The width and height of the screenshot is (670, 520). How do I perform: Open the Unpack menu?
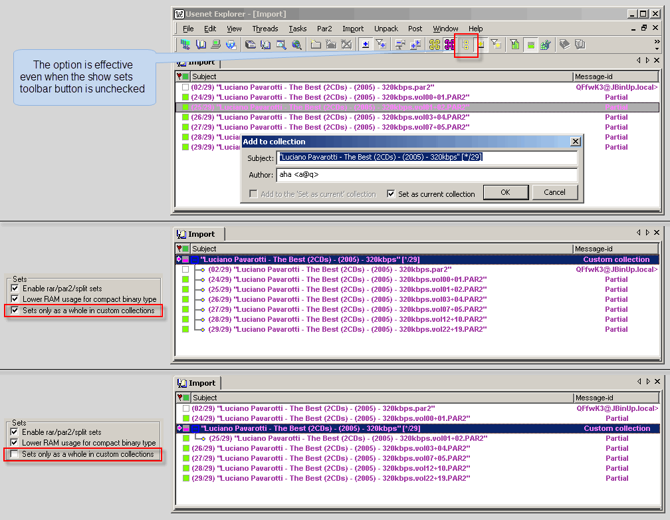coord(386,29)
